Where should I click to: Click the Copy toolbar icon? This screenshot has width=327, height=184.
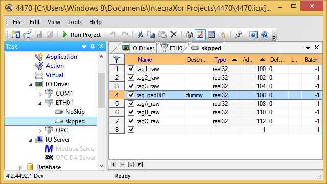pyautogui.click(x=151, y=34)
